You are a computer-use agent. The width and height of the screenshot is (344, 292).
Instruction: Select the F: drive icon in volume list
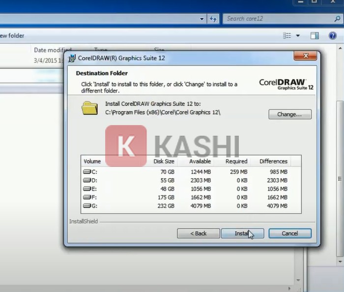(87, 197)
